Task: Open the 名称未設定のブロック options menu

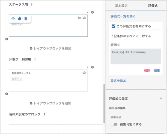Action: click(44, 114)
